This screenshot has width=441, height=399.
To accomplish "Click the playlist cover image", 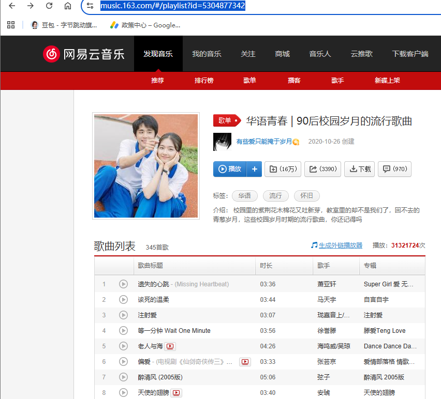I will click(x=146, y=166).
